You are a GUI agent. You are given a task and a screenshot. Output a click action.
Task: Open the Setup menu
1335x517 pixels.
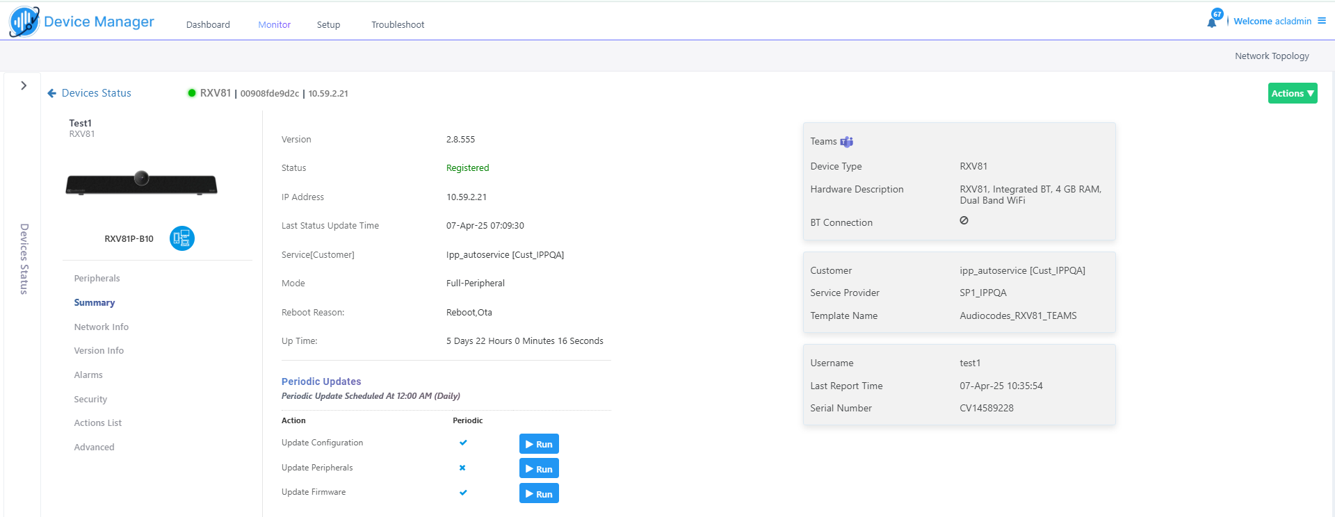coord(328,24)
